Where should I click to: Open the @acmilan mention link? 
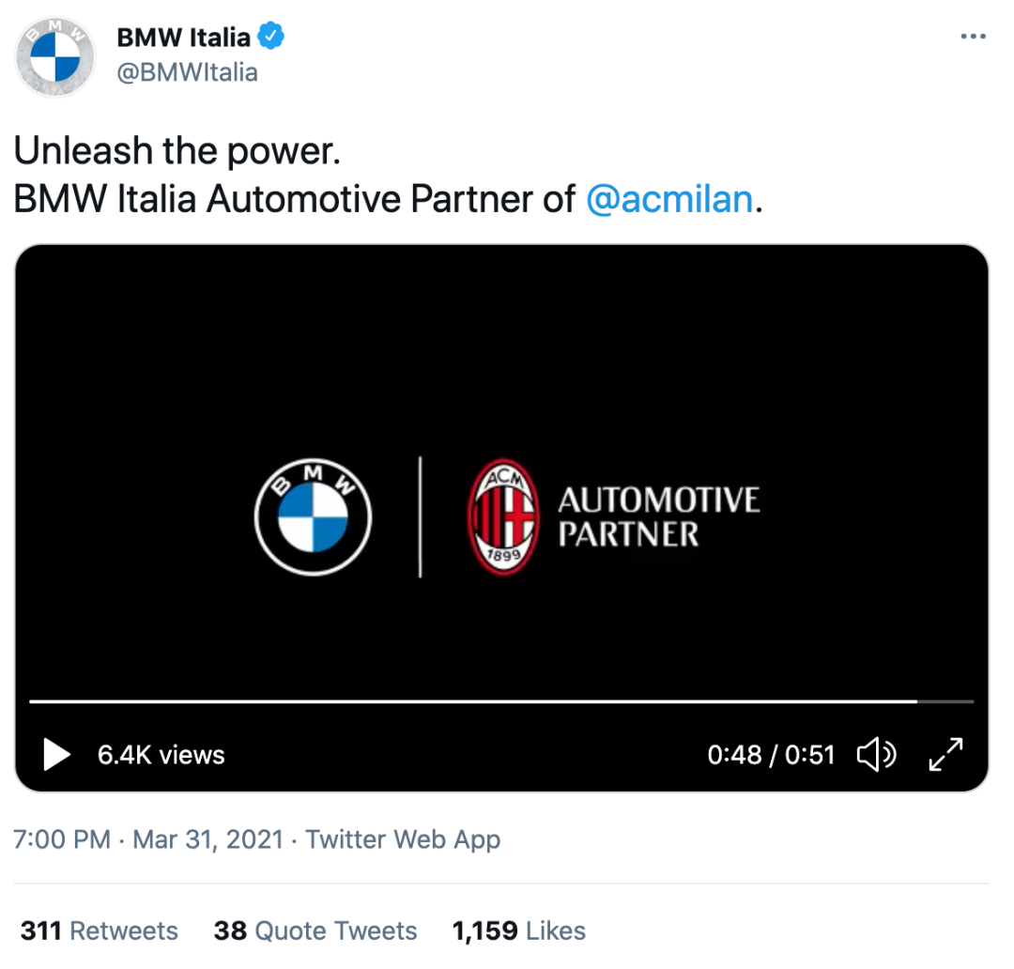(669, 198)
